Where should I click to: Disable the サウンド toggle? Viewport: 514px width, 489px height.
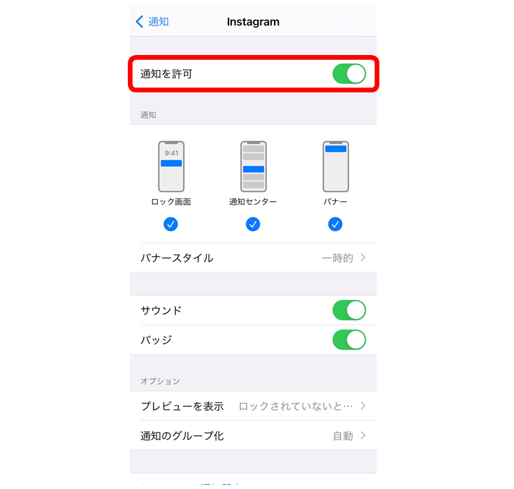click(x=349, y=310)
